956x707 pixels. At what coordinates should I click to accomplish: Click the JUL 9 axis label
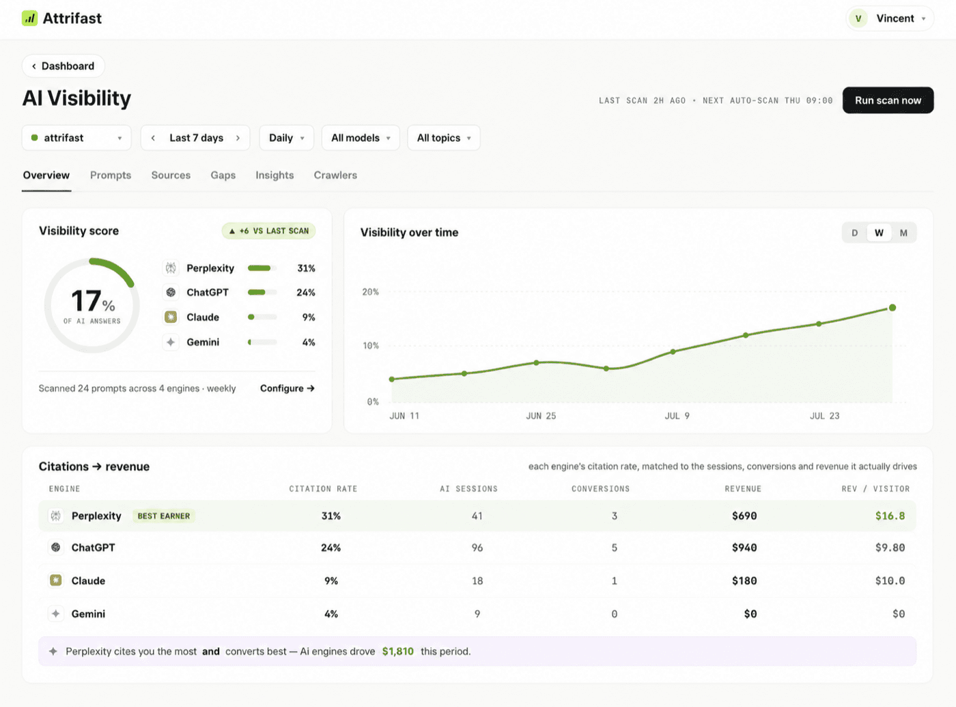(677, 416)
